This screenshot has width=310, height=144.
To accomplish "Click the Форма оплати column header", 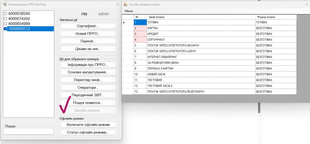I will [275, 17].
